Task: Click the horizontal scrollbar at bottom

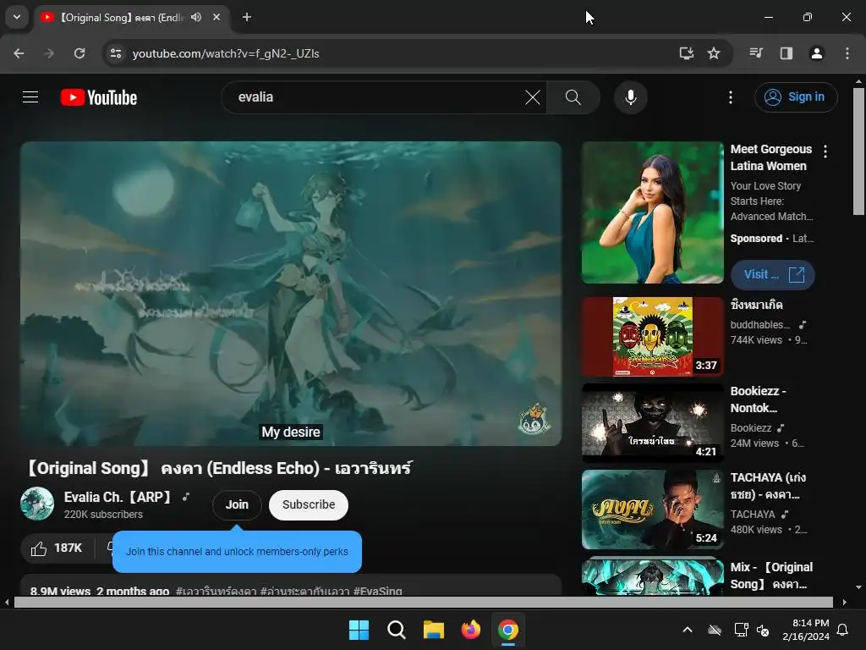Action: [423, 602]
